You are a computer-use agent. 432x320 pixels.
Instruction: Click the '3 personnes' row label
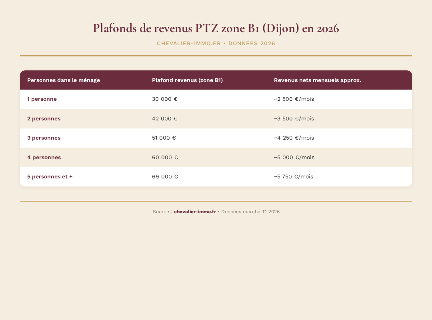[x=44, y=138]
